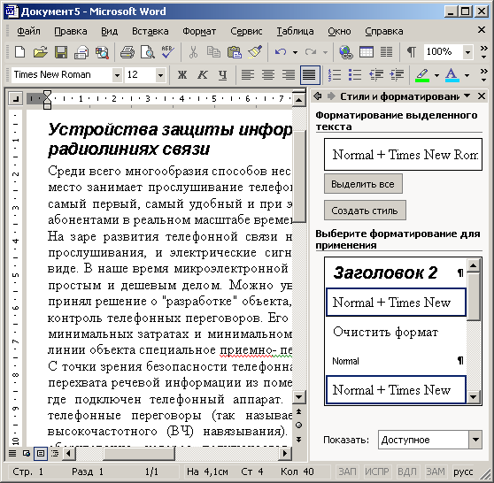Open the Times New Roman font dropdown

pyautogui.click(x=117, y=75)
